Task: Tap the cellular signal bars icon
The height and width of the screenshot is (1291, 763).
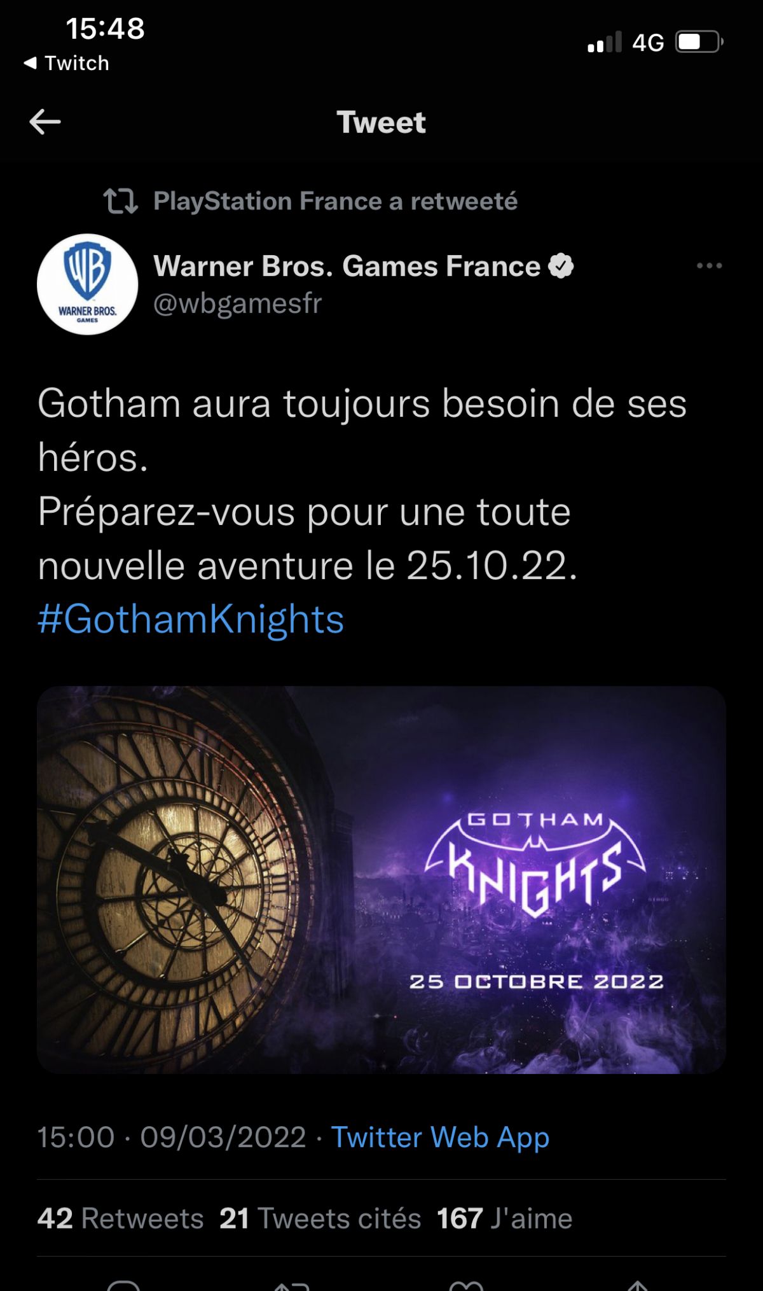Action: tap(605, 42)
